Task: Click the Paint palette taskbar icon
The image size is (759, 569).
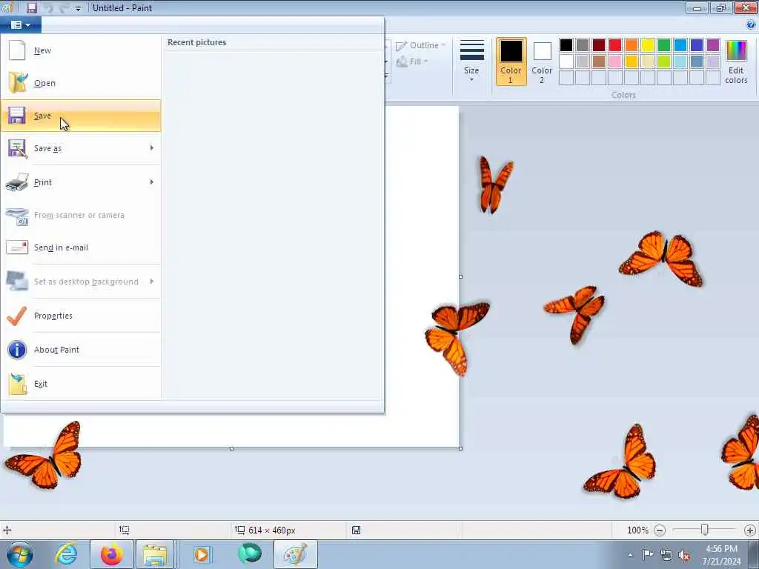Action: [x=295, y=554]
